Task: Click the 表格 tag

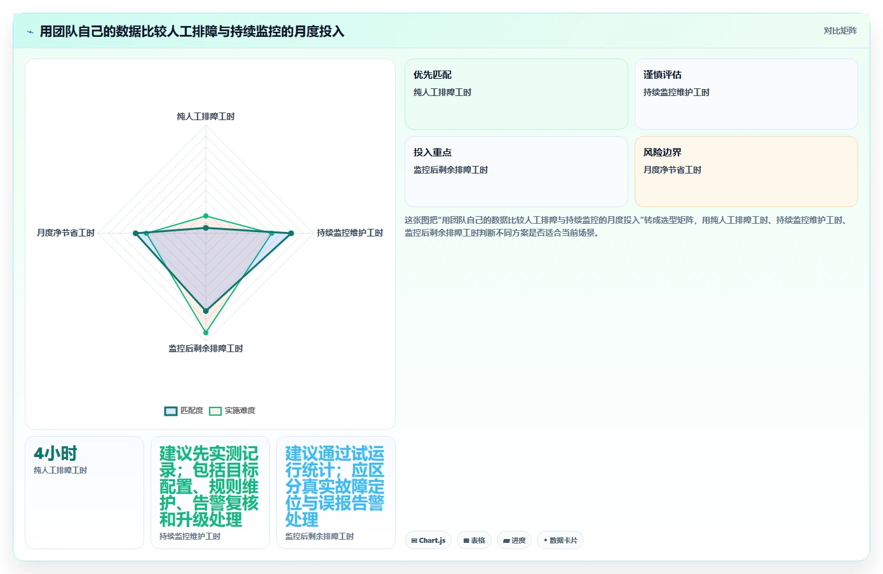Action: point(474,540)
